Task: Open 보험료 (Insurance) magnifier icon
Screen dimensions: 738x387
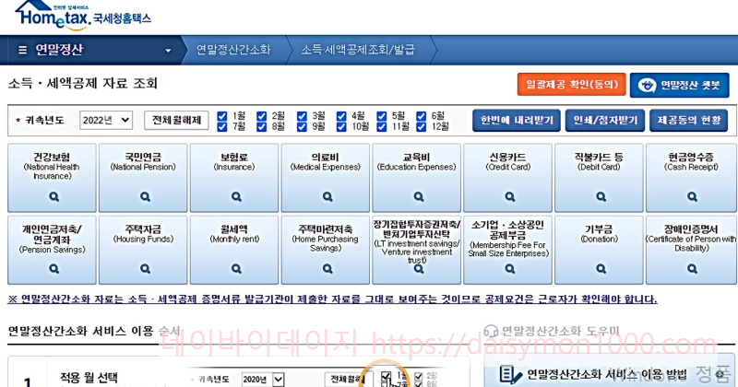Action: [236, 196]
